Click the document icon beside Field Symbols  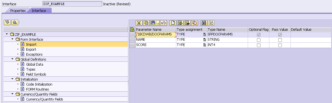(x=22, y=74)
